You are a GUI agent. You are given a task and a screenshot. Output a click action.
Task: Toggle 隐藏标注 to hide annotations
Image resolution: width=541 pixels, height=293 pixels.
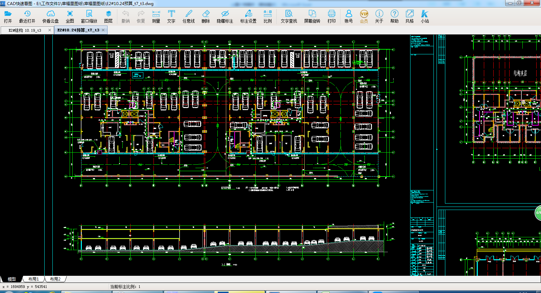(225, 17)
